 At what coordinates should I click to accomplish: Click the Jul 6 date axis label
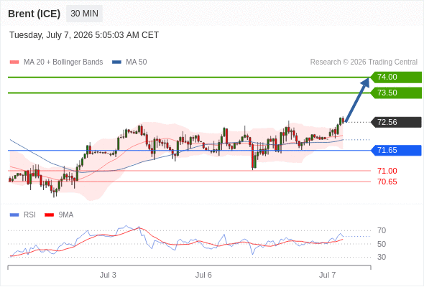203,275
